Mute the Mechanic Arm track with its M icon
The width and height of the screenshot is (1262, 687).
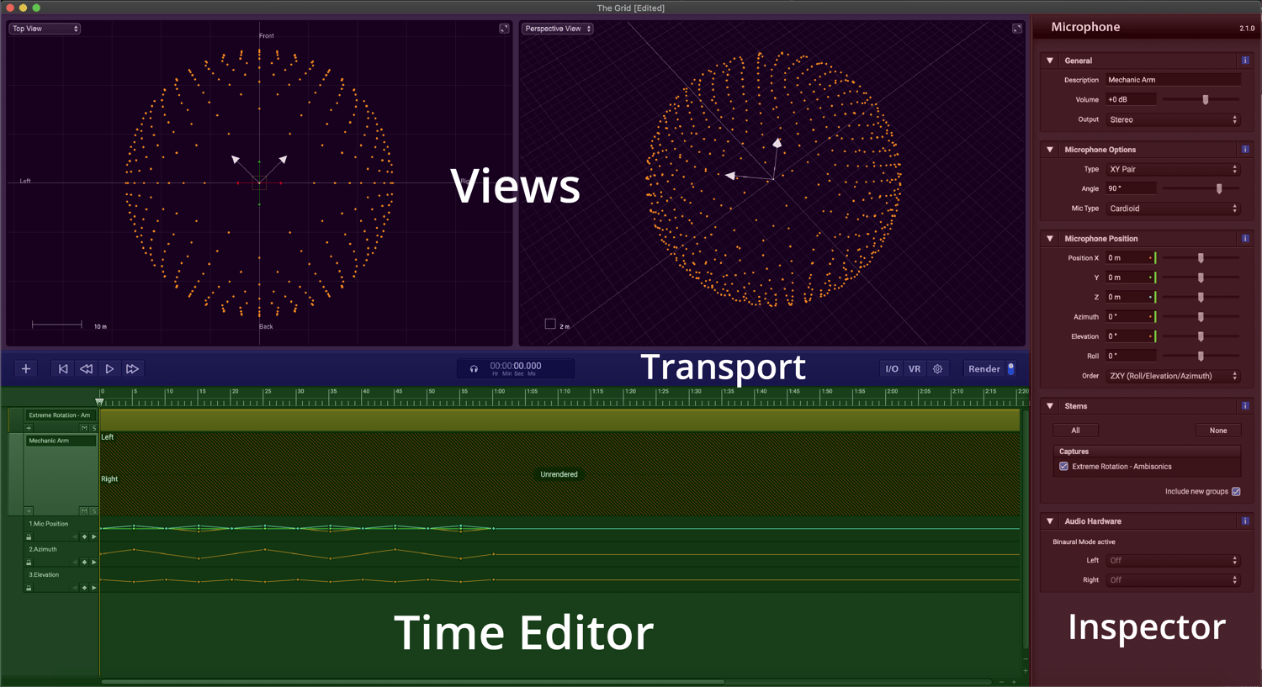pos(83,510)
